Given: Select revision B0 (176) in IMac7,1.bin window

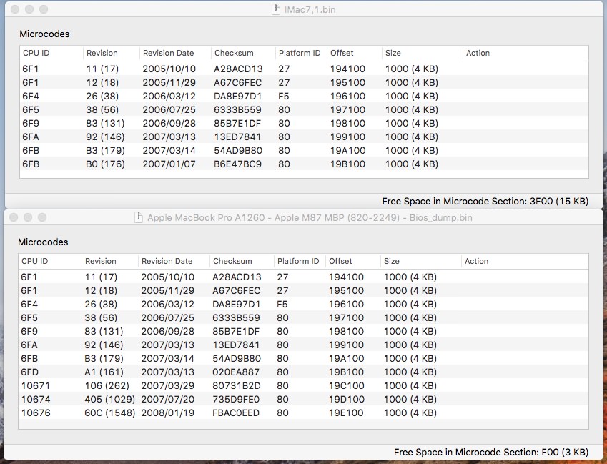Looking at the screenshot, I should 105,164.
